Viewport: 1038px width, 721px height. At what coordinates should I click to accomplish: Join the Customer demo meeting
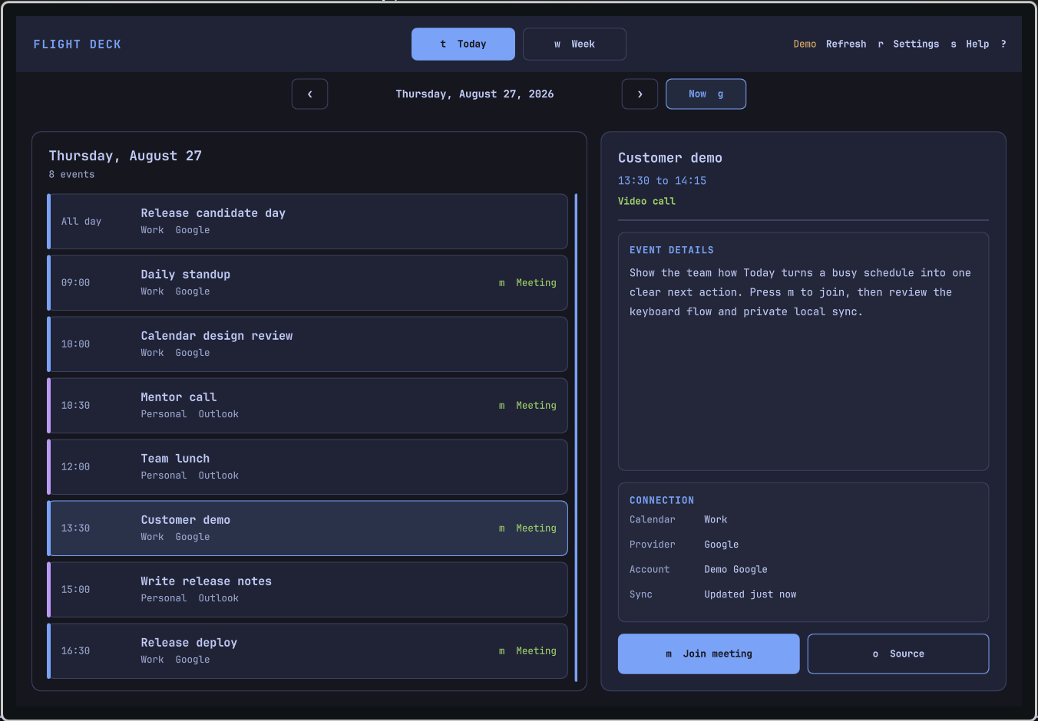coord(709,654)
